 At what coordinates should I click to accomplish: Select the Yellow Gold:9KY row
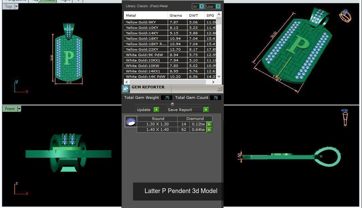click(x=170, y=22)
